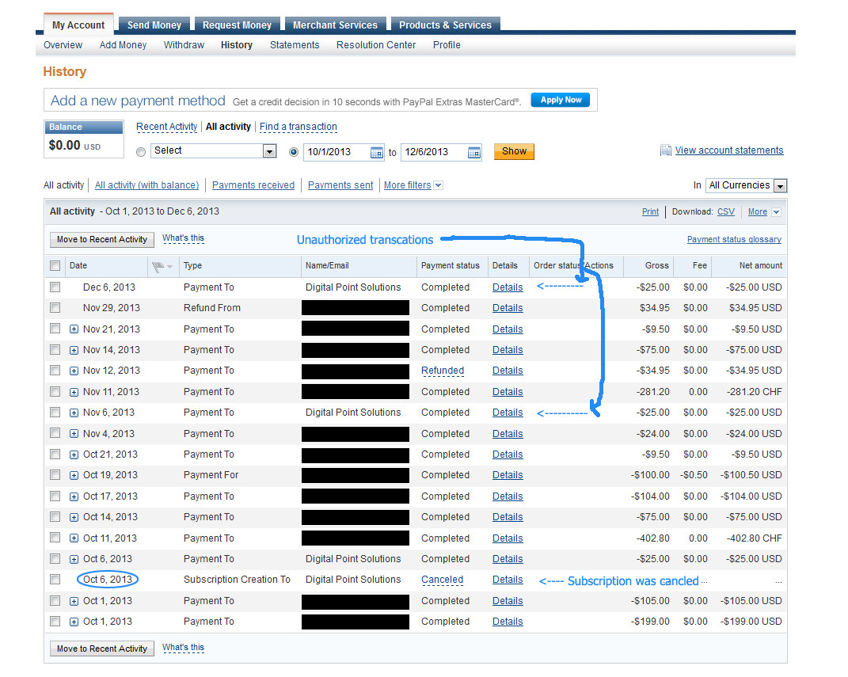
Task: Open the Refunded status link
Action: click(443, 371)
